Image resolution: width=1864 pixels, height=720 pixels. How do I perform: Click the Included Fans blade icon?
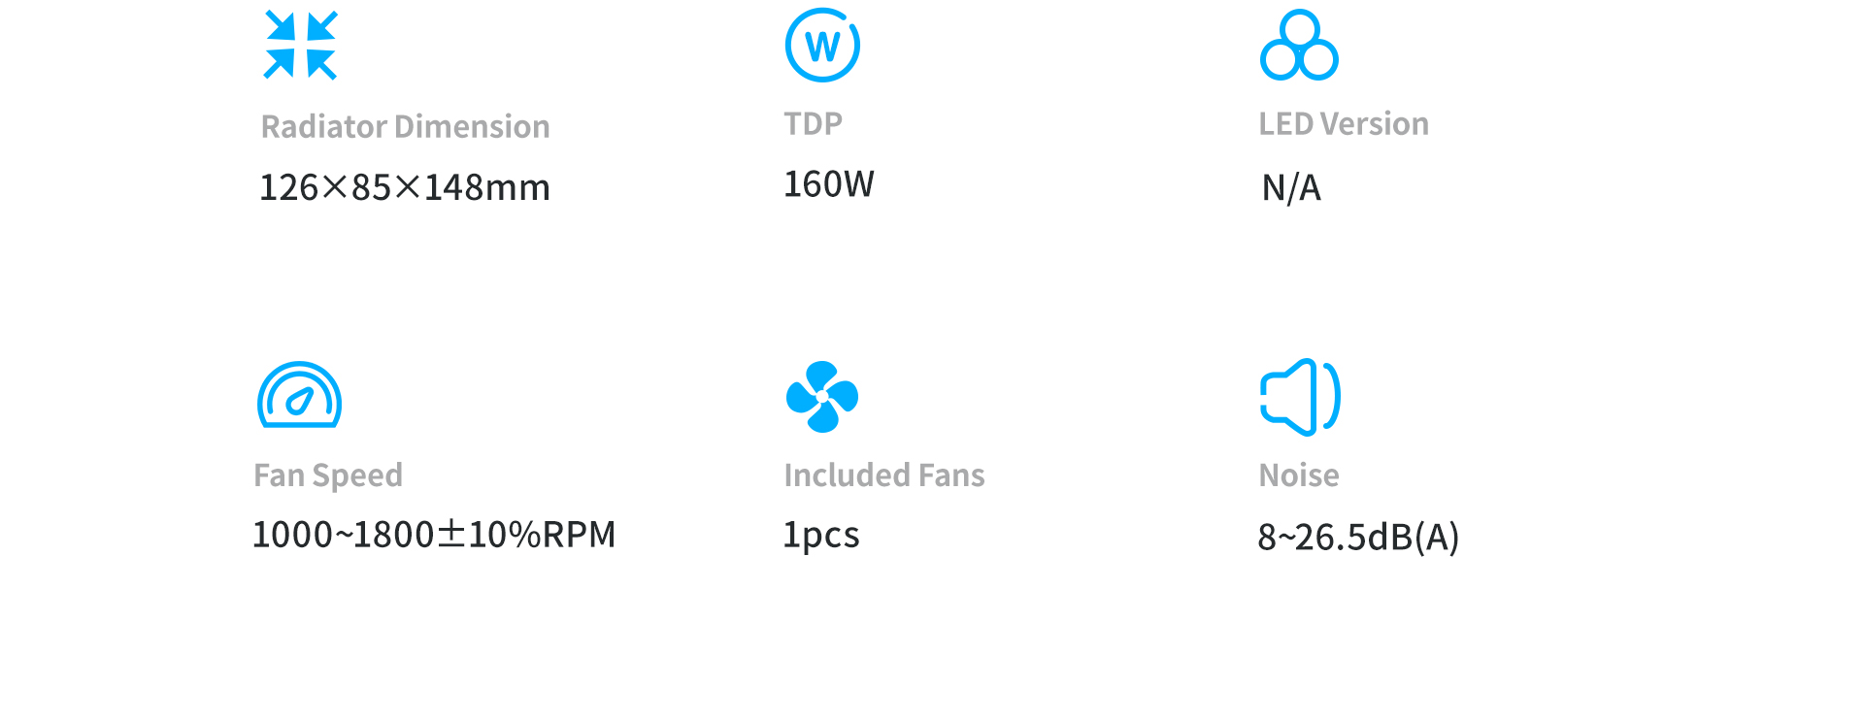[822, 397]
